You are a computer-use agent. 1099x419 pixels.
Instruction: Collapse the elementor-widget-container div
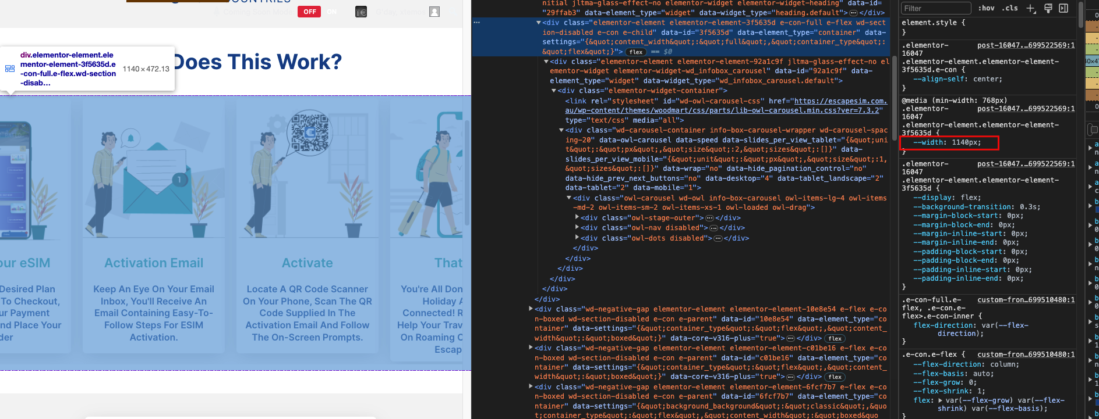[x=554, y=91]
